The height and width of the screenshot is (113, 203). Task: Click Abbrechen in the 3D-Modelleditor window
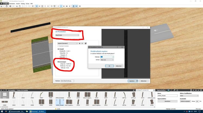(x=143, y=81)
